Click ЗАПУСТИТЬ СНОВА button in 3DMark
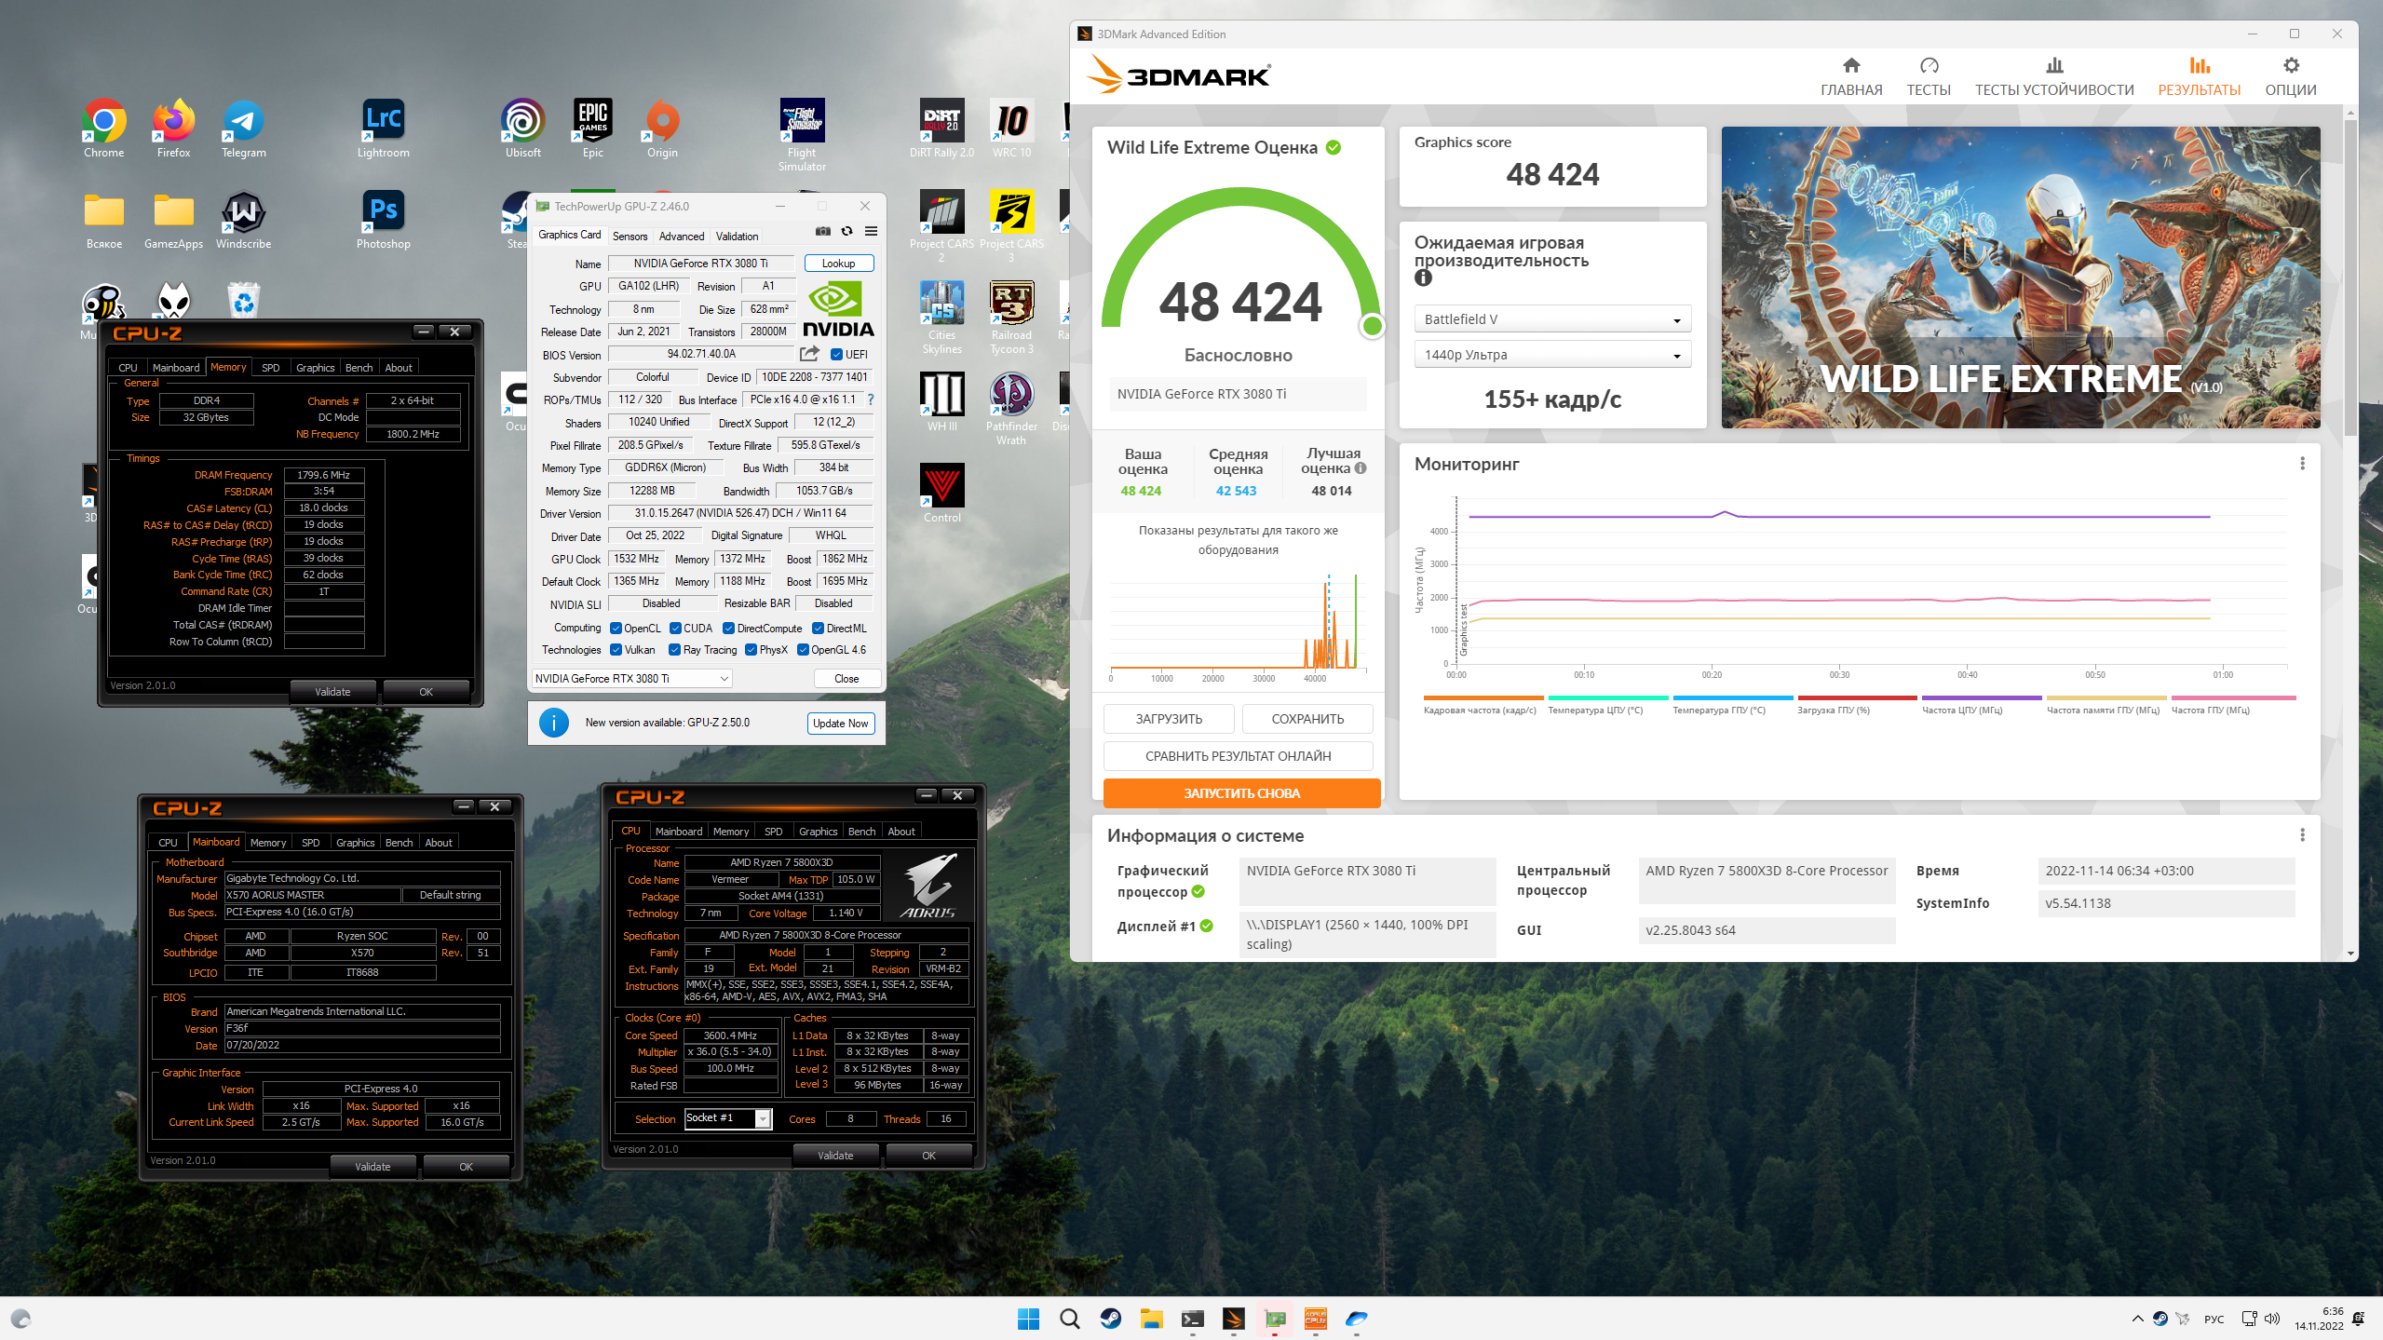Image resolution: width=2383 pixels, height=1340 pixels. pyautogui.click(x=1241, y=793)
